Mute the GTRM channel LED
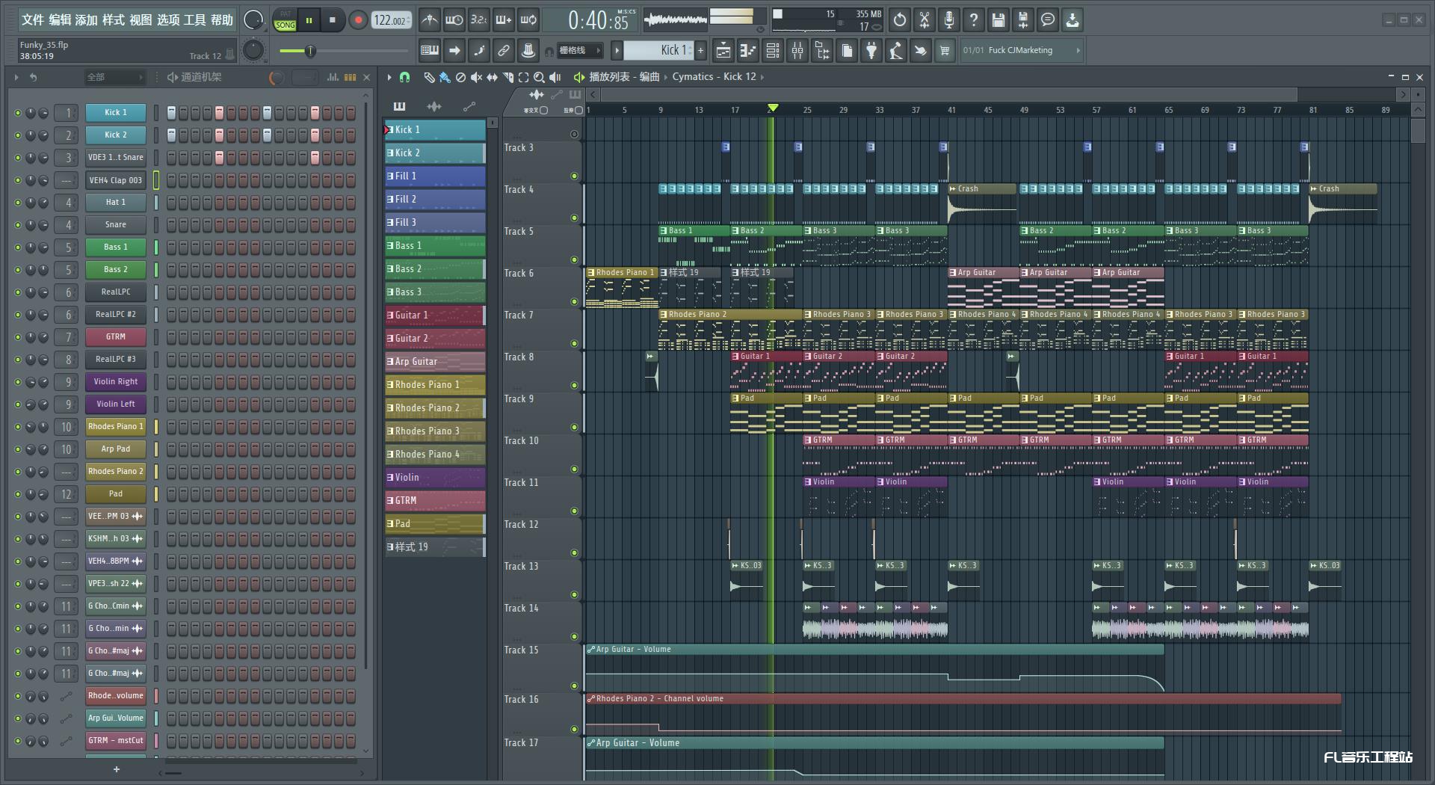The width and height of the screenshot is (1435, 785). [x=18, y=337]
